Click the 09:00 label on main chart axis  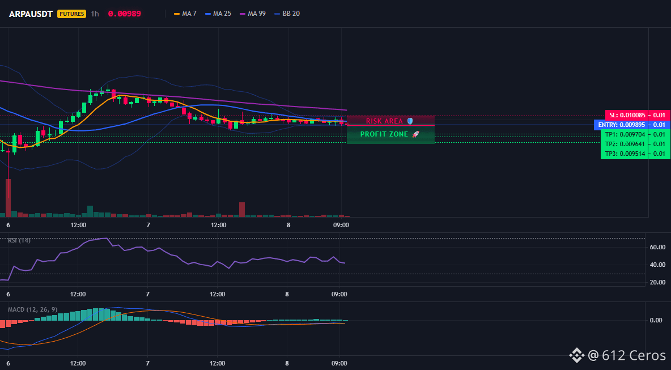point(341,225)
